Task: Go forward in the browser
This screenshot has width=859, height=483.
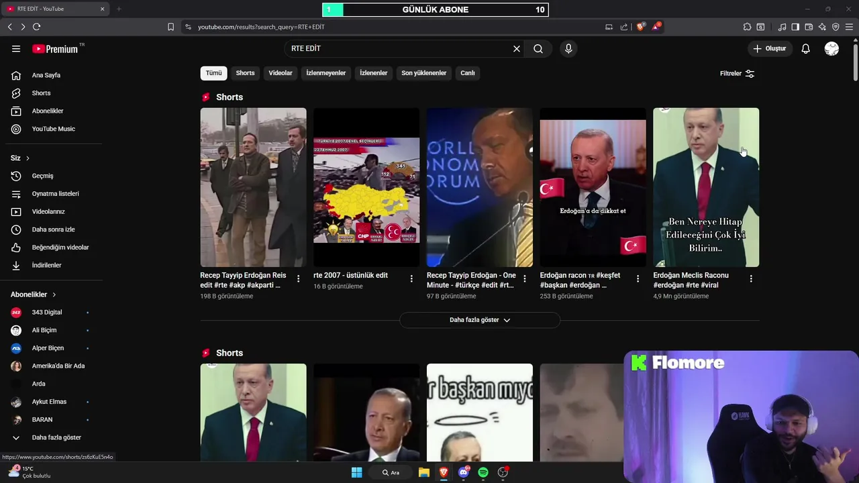Action: click(23, 27)
